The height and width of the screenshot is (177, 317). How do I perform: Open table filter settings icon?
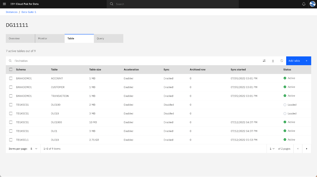pyautogui.click(x=264, y=61)
